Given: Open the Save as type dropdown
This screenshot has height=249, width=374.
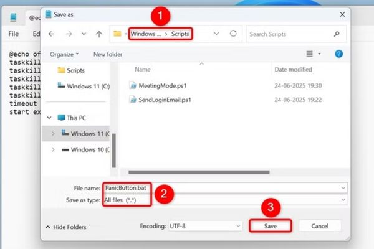Looking at the screenshot, I should pyautogui.click(x=343, y=199).
